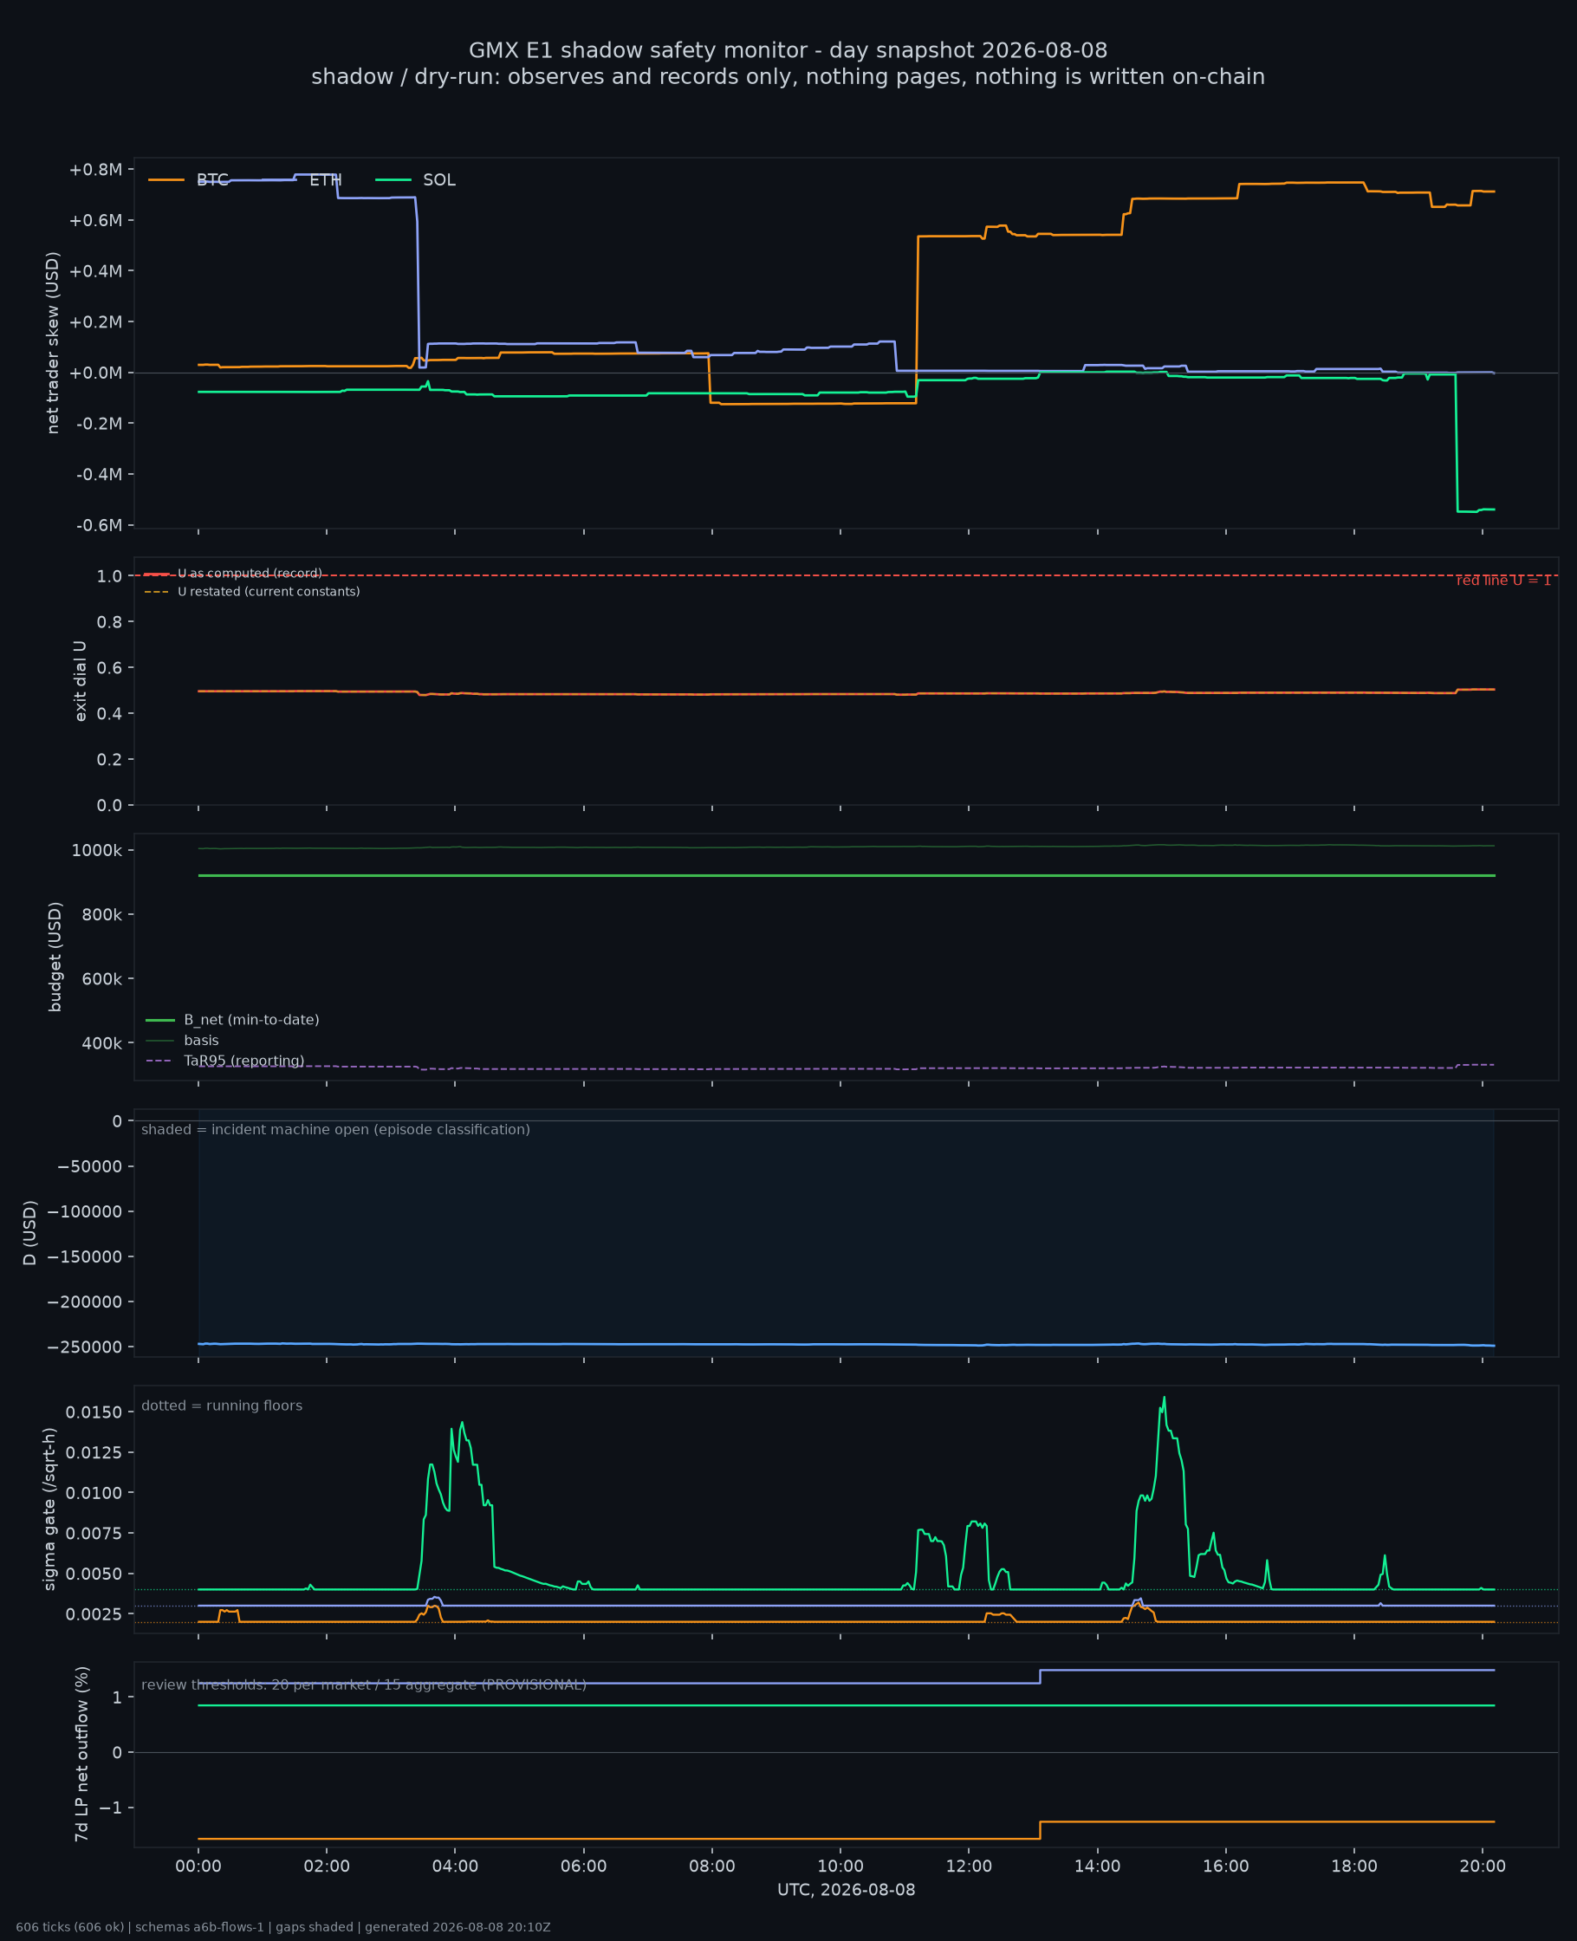Screen dimensions: 1577x1941
Task: Click the '1000k' budget axis tick
Action: 97,851
